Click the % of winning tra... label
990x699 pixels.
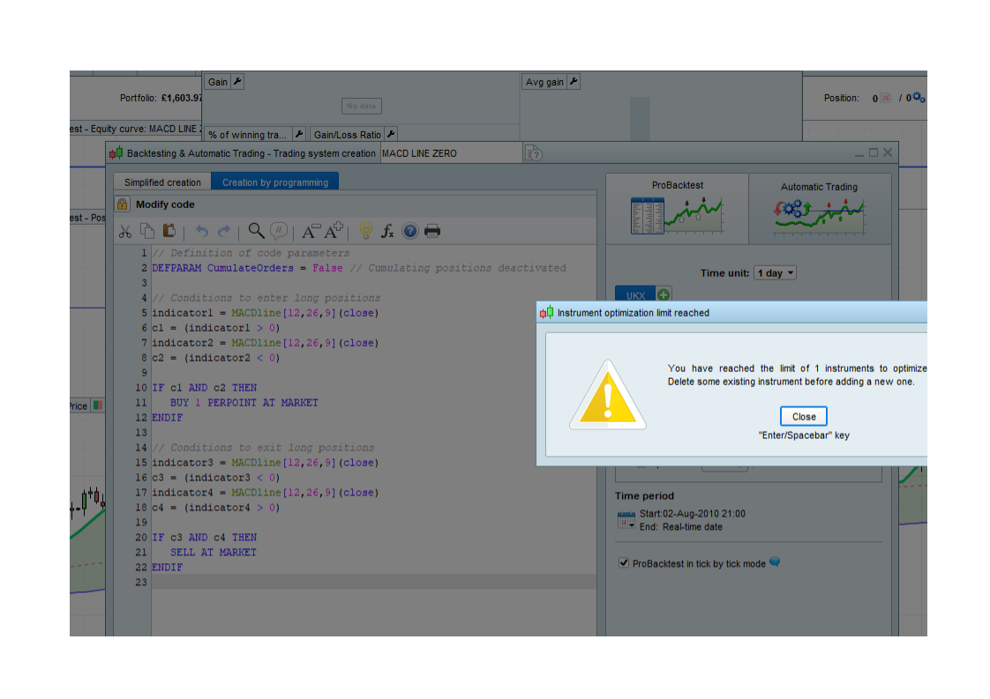tap(247, 134)
